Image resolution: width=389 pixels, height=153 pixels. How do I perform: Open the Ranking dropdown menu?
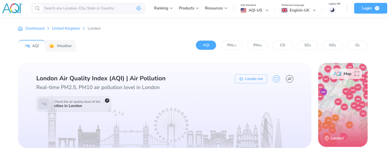click(x=163, y=8)
